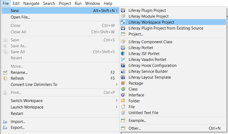Click the Liferay Layout Template icon

point(123,77)
